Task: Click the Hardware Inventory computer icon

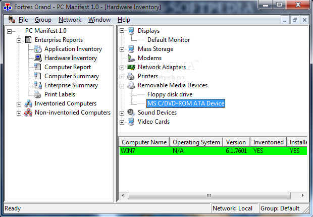Action: (x=38, y=58)
